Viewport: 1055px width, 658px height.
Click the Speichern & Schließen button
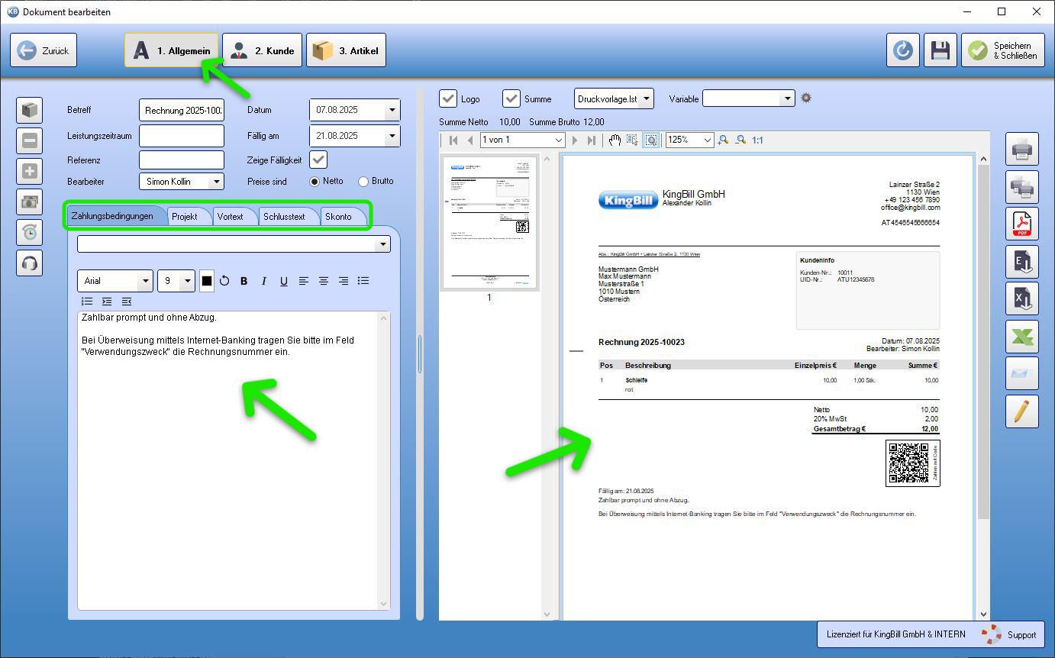1002,50
